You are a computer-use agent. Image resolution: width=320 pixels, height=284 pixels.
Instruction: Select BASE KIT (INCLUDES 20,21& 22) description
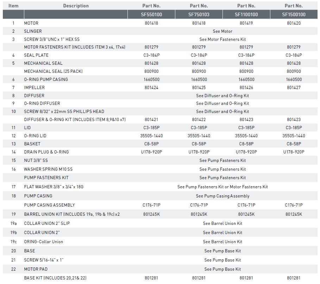coord(55,278)
